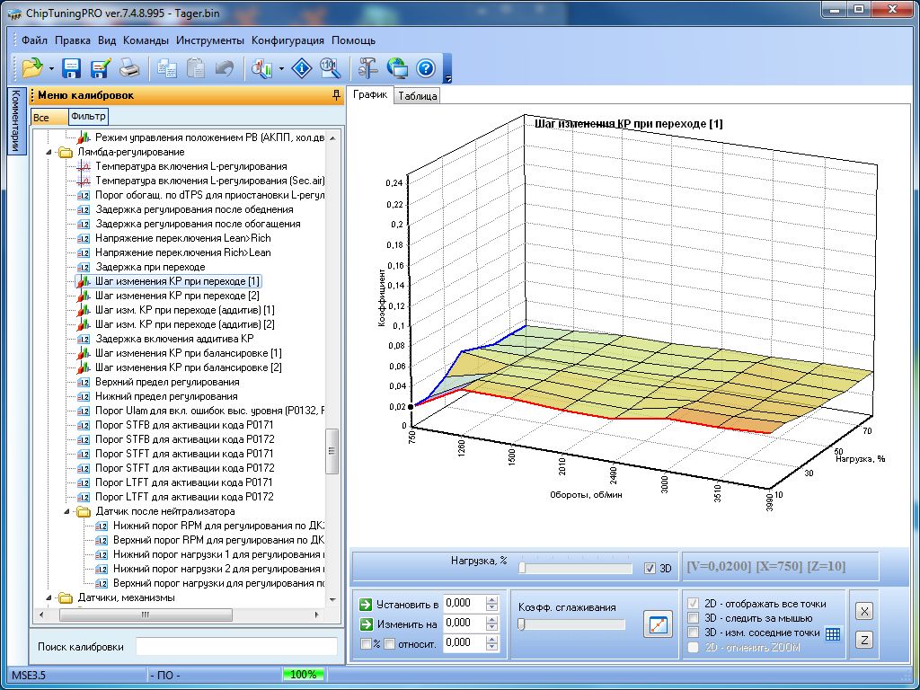Click the blue help question mark icon
The image size is (920, 690).
click(426, 68)
